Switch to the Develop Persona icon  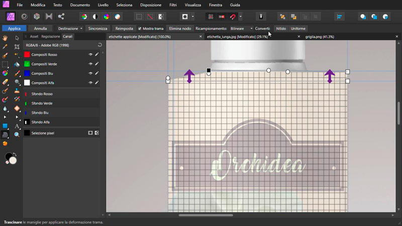37,17
